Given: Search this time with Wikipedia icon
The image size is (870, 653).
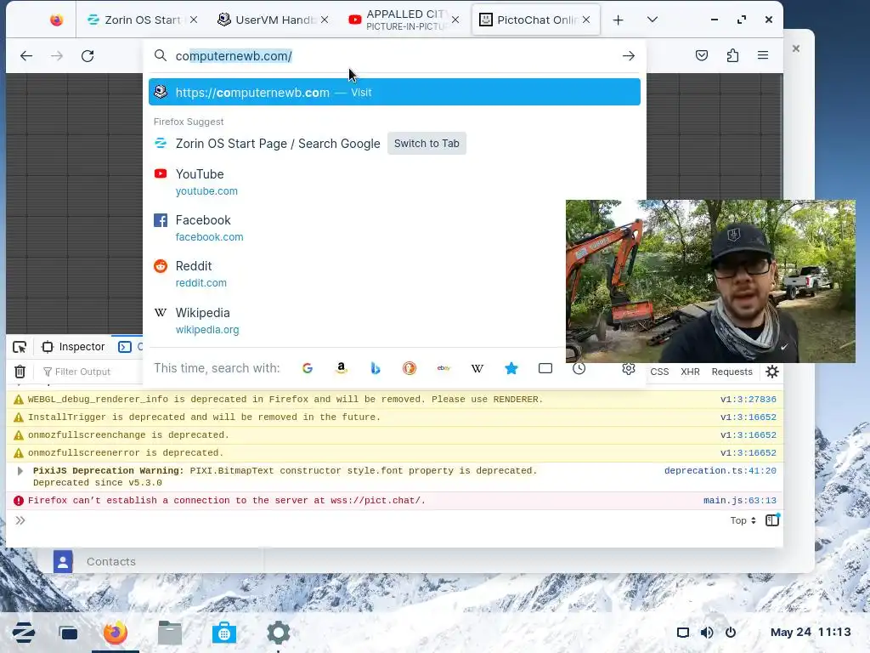Looking at the screenshot, I should coord(477,368).
